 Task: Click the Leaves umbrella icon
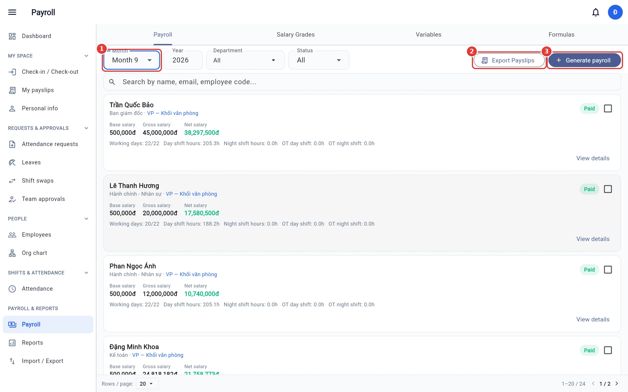tap(12, 162)
